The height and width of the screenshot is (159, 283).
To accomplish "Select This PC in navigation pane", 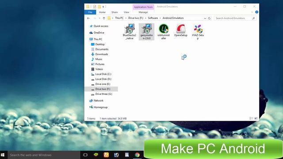I will [x=96, y=39].
